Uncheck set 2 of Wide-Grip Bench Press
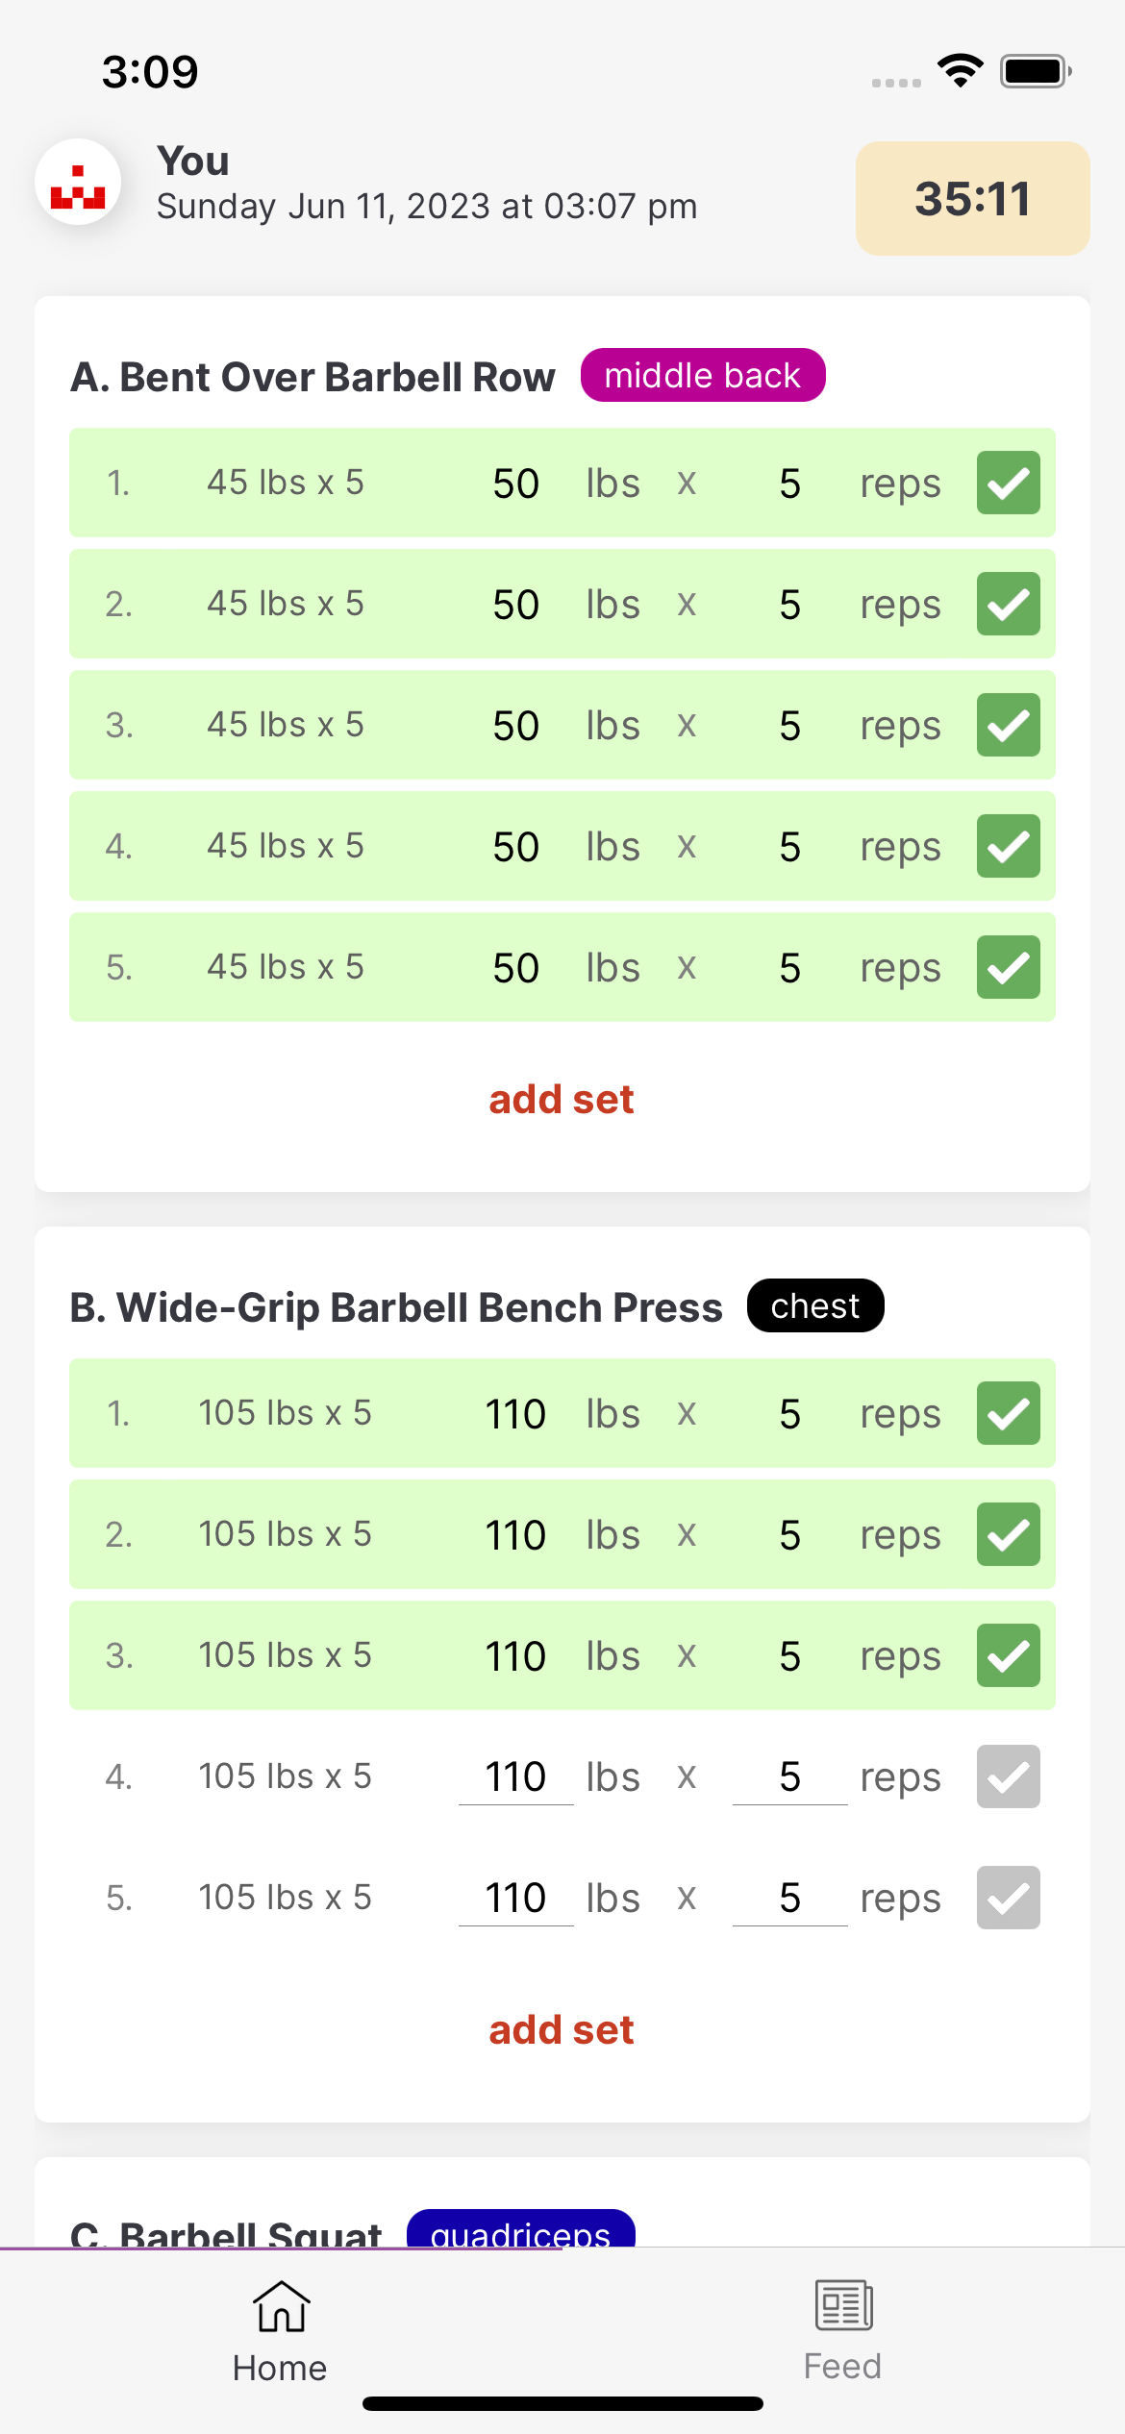This screenshot has height=2434, width=1125. 1008,1534
